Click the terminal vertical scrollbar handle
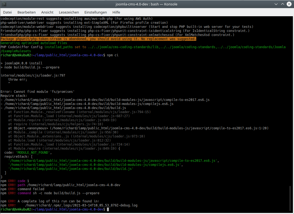Screen dimensions: 294x214 click(x=290, y=199)
